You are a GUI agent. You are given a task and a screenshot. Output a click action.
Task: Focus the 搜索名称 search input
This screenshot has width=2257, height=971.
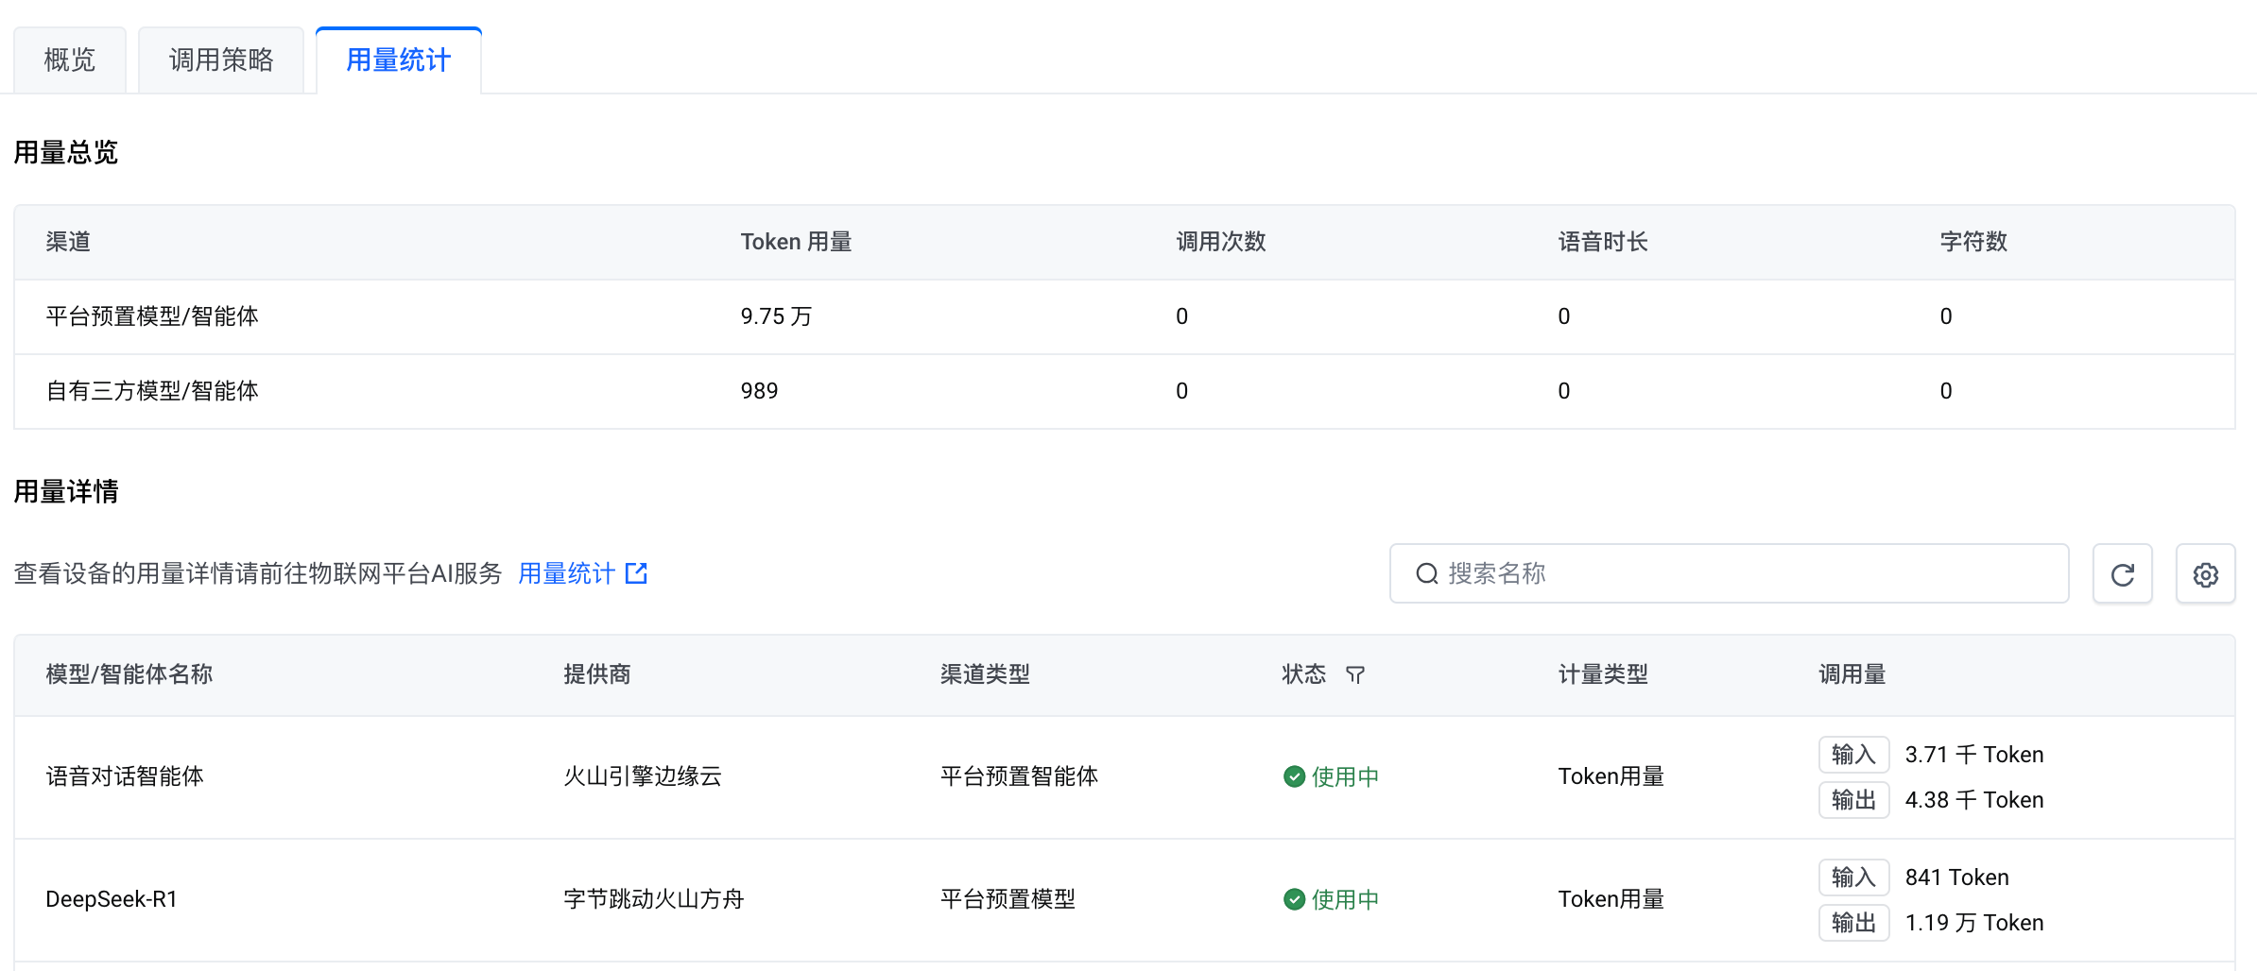click(1749, 573)
